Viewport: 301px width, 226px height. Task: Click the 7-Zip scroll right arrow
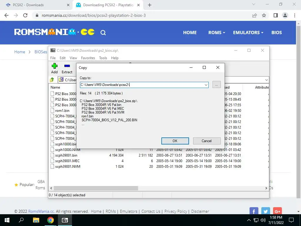[266, 188]
